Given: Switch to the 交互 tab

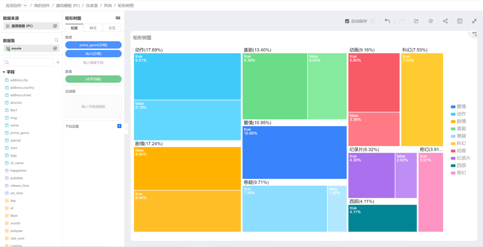Looking at the screenshot, I should click(x=112, y=28).
